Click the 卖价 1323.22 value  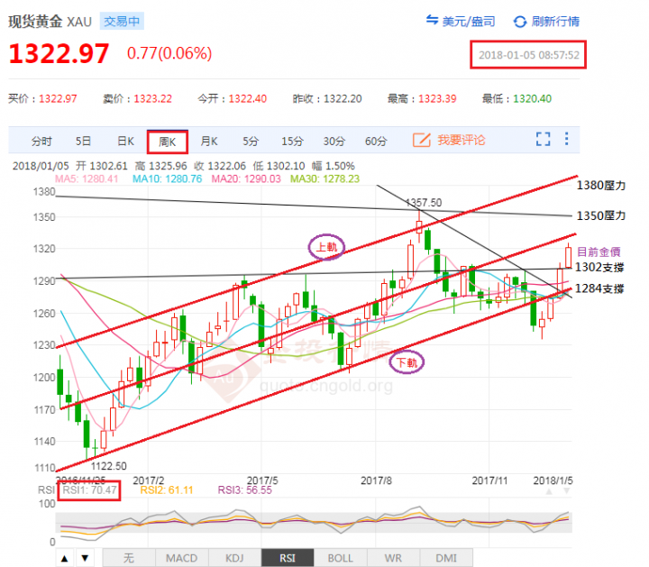[152, 98]
